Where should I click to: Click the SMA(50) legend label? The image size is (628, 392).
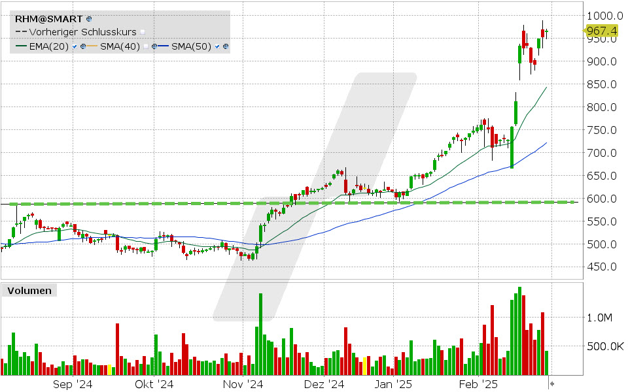click(192, 46)
